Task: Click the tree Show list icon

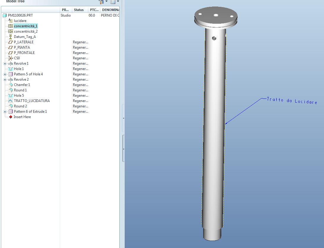Action: click(x=113, y=2)
